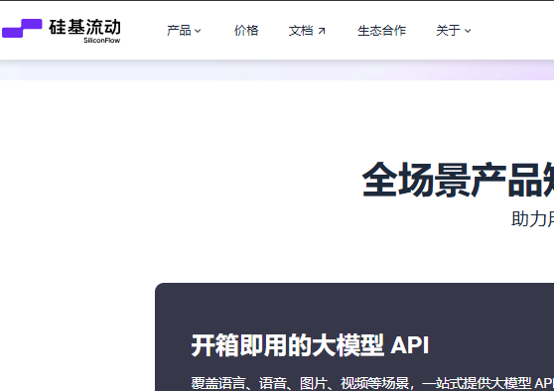Expand the 产品 dropdown menu
Image resolution: width=554 pixels, height=391 pixels.
(184, 31)
